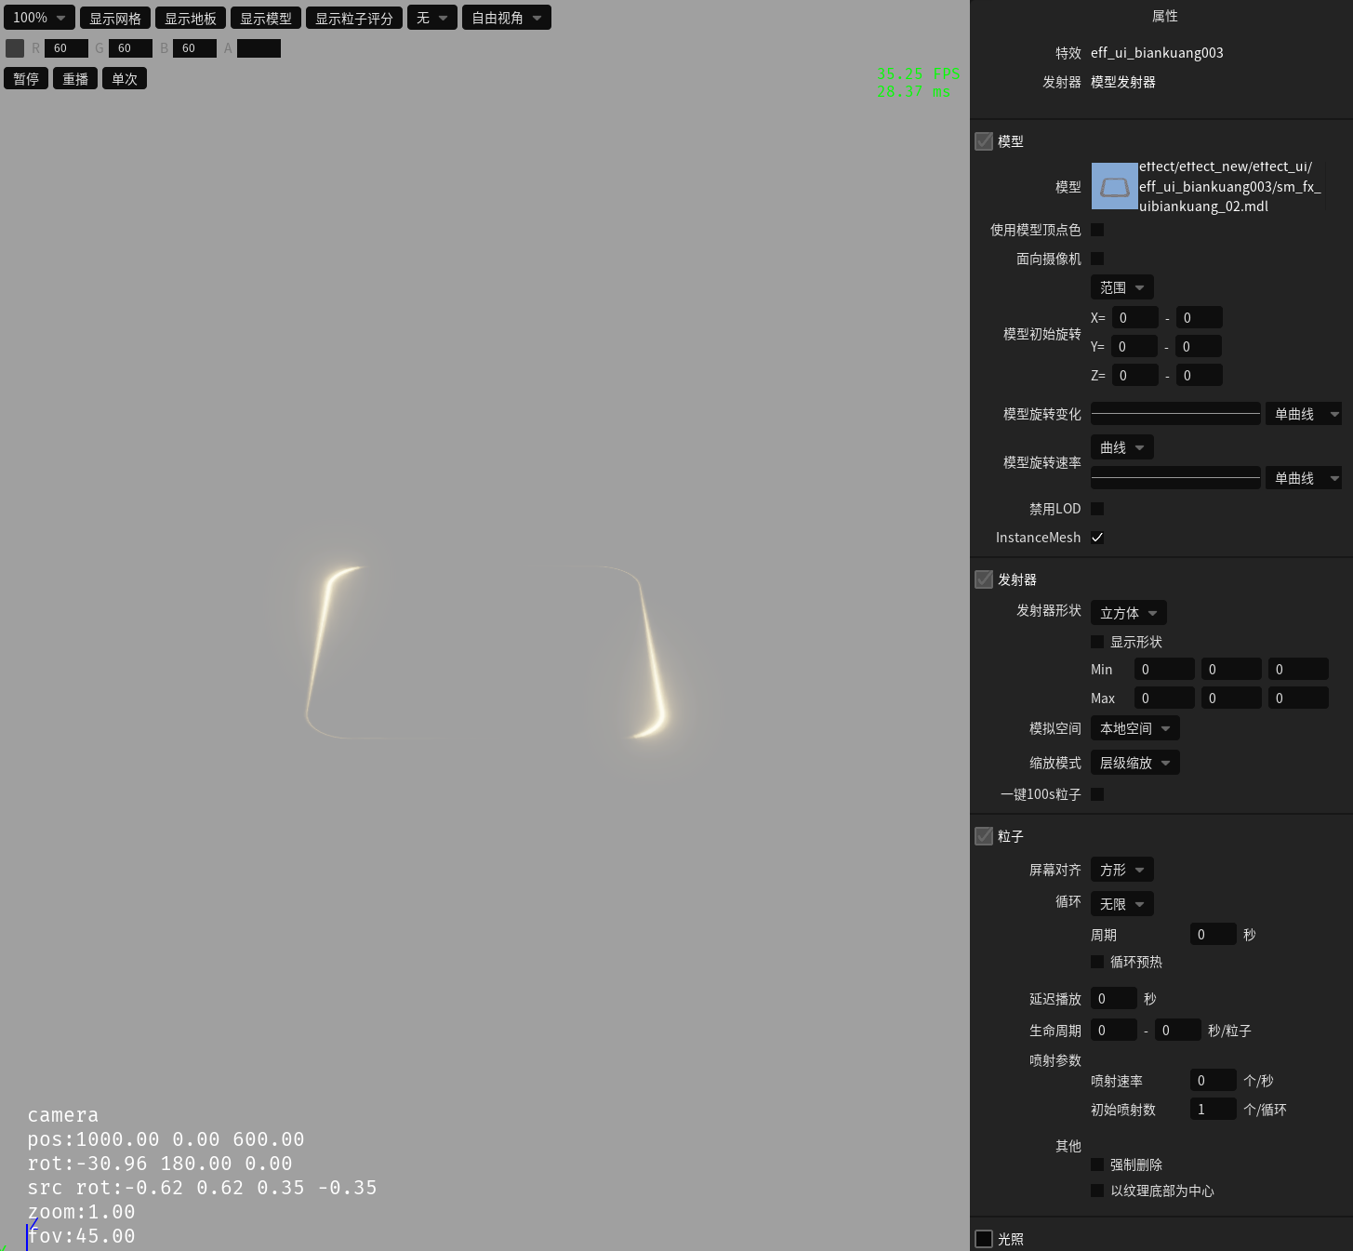The image size is (1353, 1251).
Task: Click the first Min value field
Action: [x=1164, y=670]
